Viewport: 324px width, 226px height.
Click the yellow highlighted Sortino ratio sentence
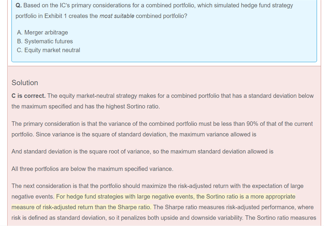[175, 197]
